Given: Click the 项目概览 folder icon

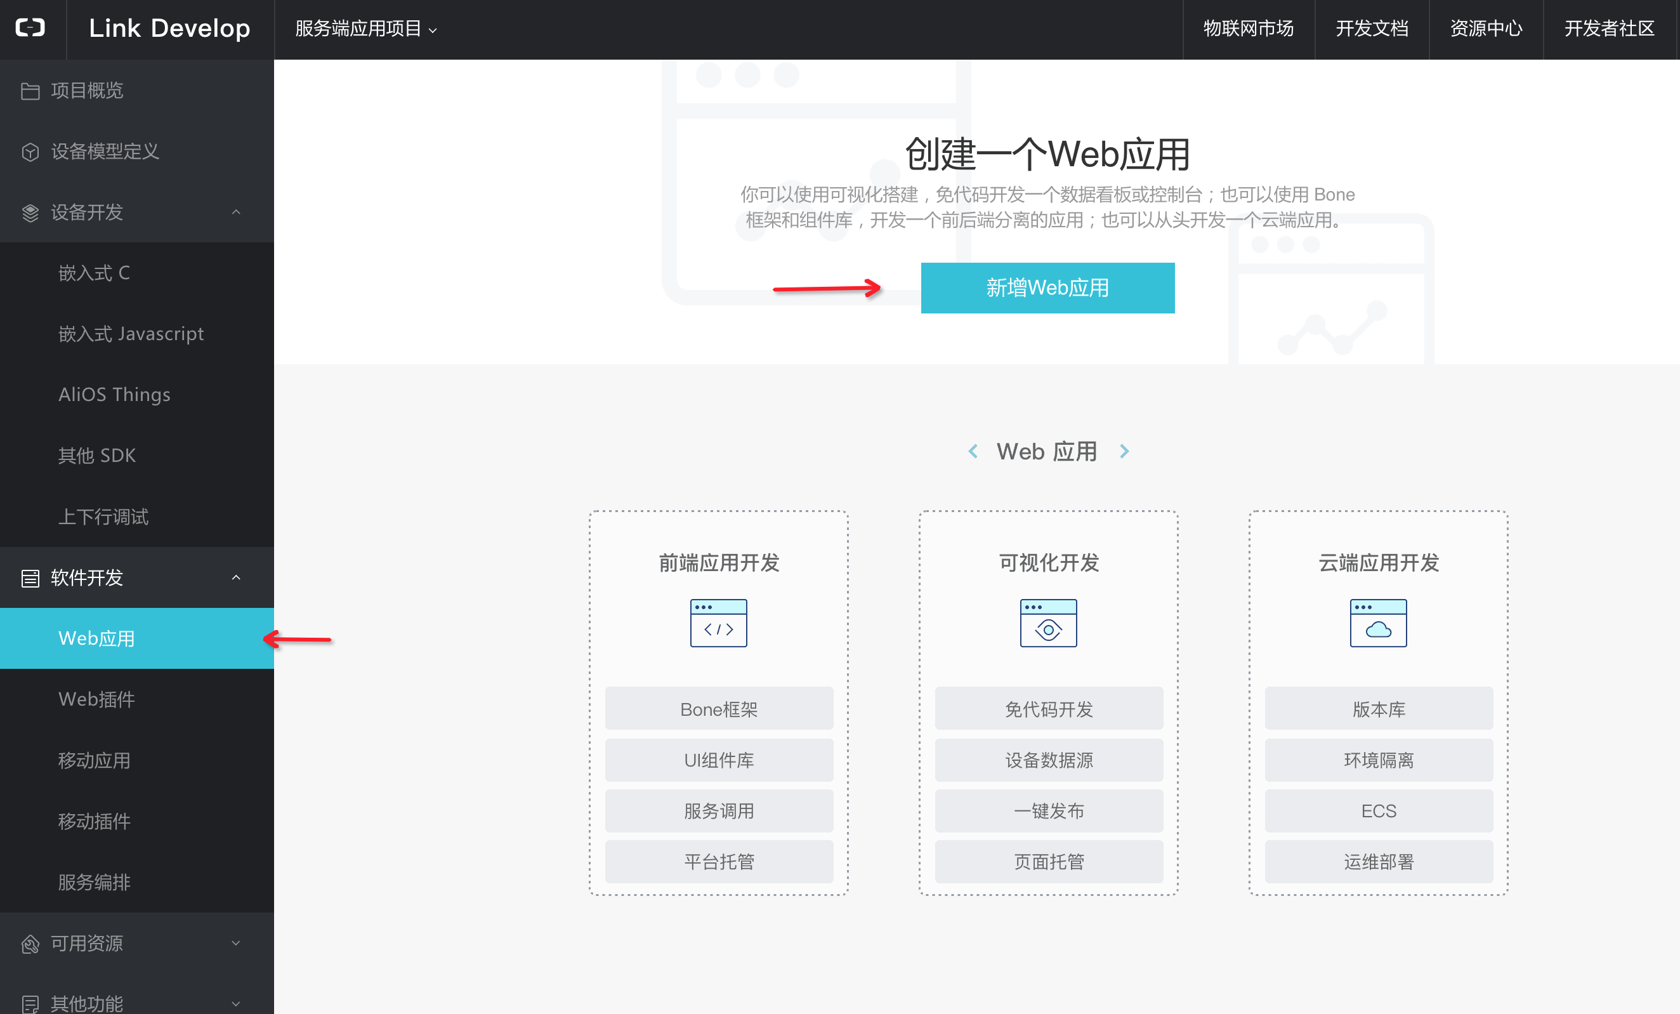Looking at the screenshot, I should pyautogui.click(x=30, y=91).
